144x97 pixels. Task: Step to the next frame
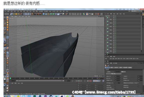tap(80, 81)
